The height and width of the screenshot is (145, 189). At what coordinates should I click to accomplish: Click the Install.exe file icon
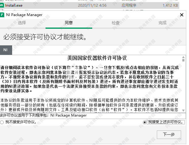coord(2,5)
